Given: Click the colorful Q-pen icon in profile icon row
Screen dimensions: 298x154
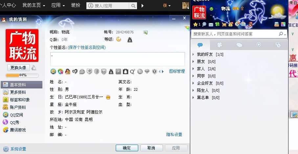Looking at the screenshot, I should point(60,71).
